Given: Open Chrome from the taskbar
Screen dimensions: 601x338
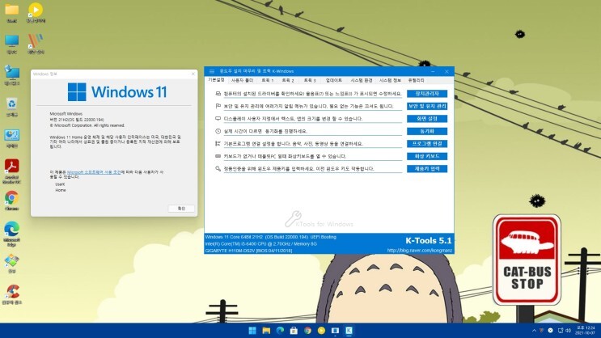Looking at the screenshot, I should [307, 331].
